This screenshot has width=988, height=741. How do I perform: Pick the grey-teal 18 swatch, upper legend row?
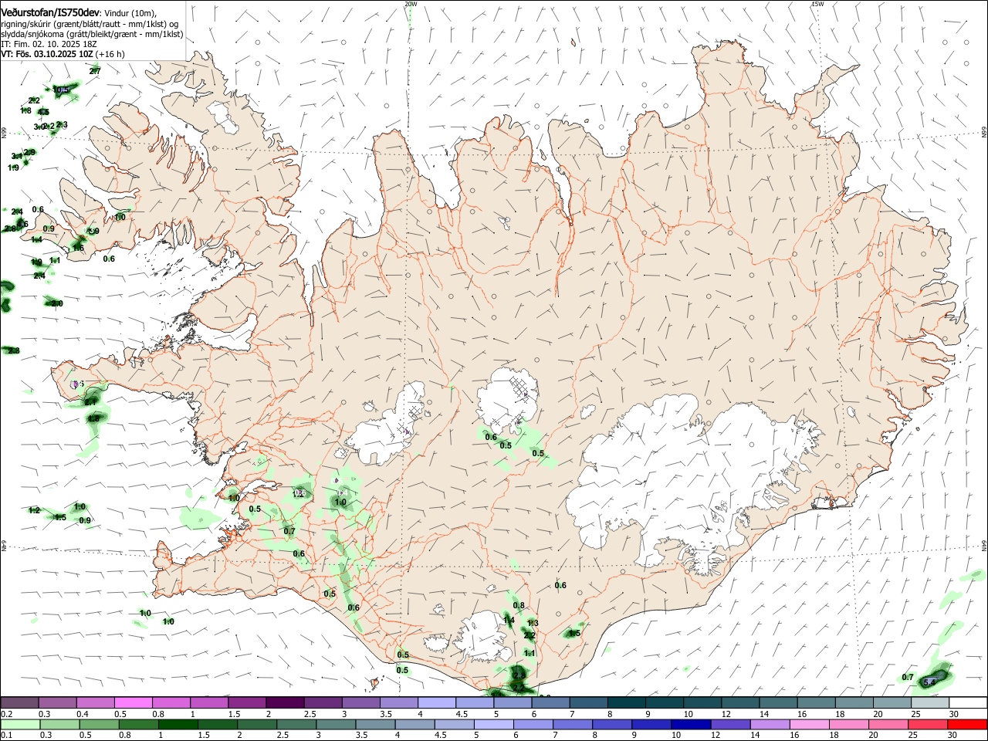pyautogui.click(x=854, y=702)
